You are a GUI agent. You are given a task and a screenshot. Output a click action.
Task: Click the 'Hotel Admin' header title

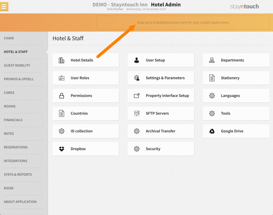pyautogui.click(x=166, y=4)
